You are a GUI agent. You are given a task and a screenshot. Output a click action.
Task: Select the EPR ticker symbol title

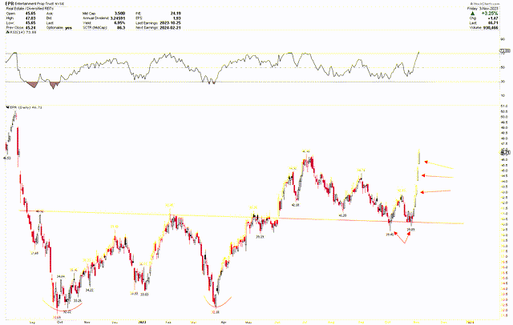pos(10,3)
